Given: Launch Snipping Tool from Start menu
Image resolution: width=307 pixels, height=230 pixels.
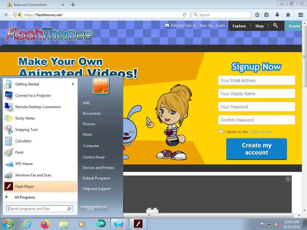Looking at the screenshot, I should pos(40,129).
